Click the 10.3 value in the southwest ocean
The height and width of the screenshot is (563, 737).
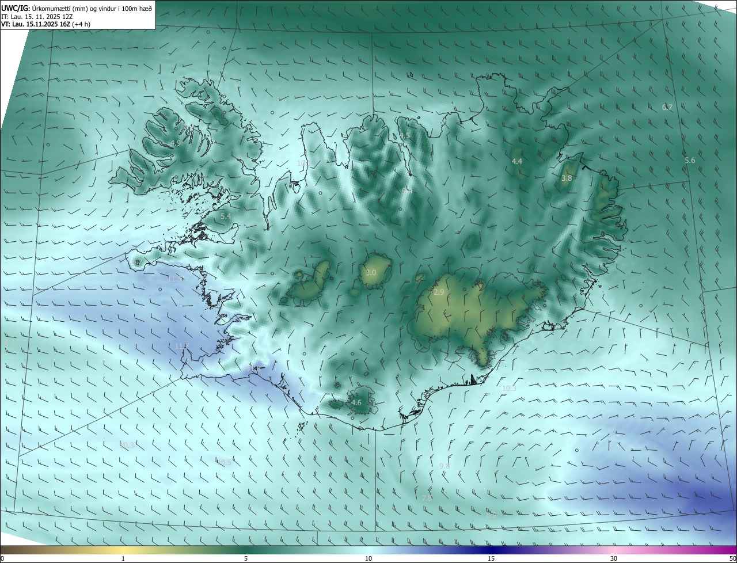click(127, 445)
